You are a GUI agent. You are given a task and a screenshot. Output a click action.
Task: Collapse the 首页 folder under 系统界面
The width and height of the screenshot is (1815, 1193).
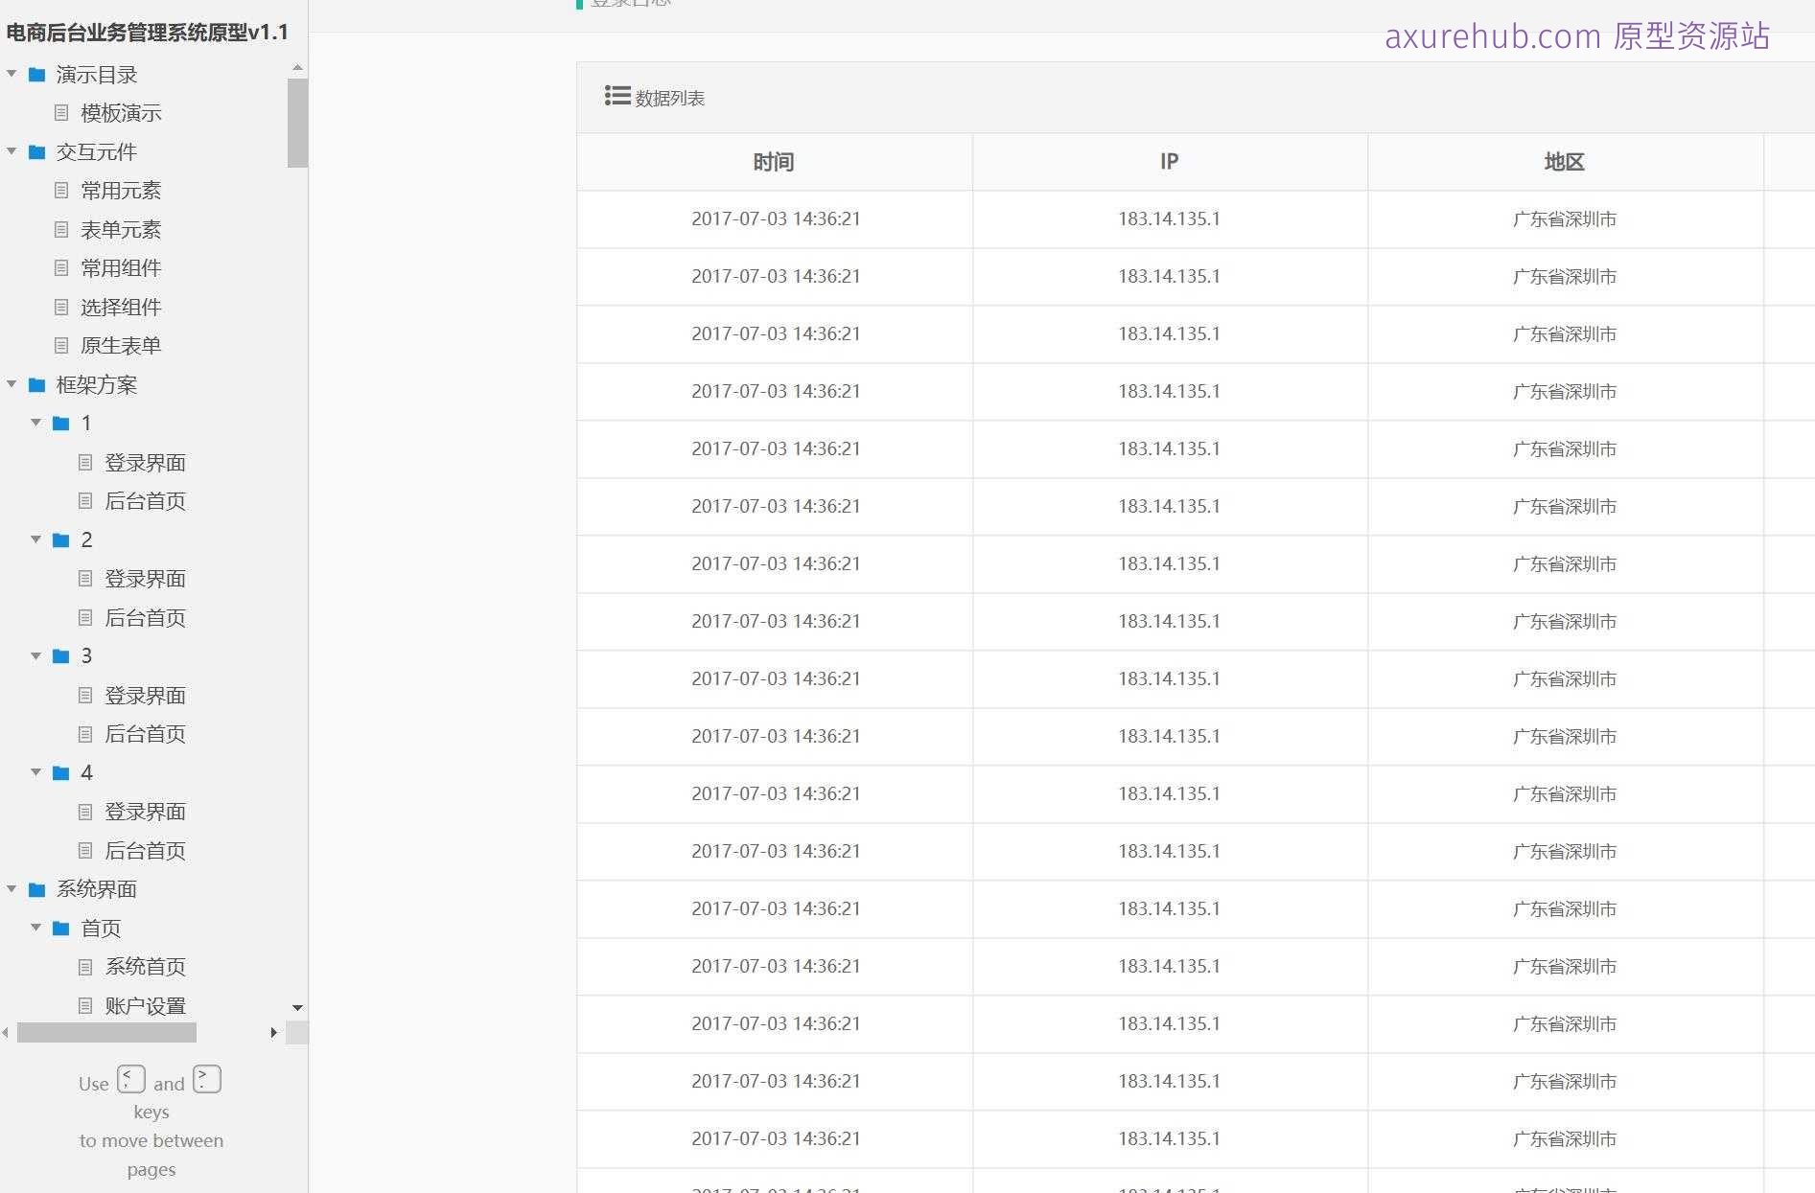click(36, 928)
